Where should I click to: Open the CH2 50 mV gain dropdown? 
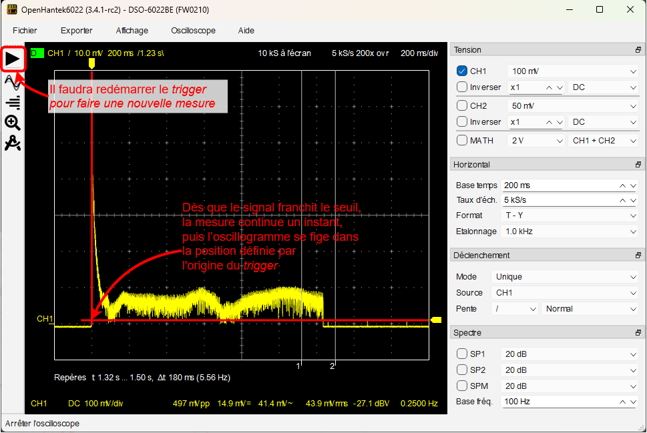573,106
